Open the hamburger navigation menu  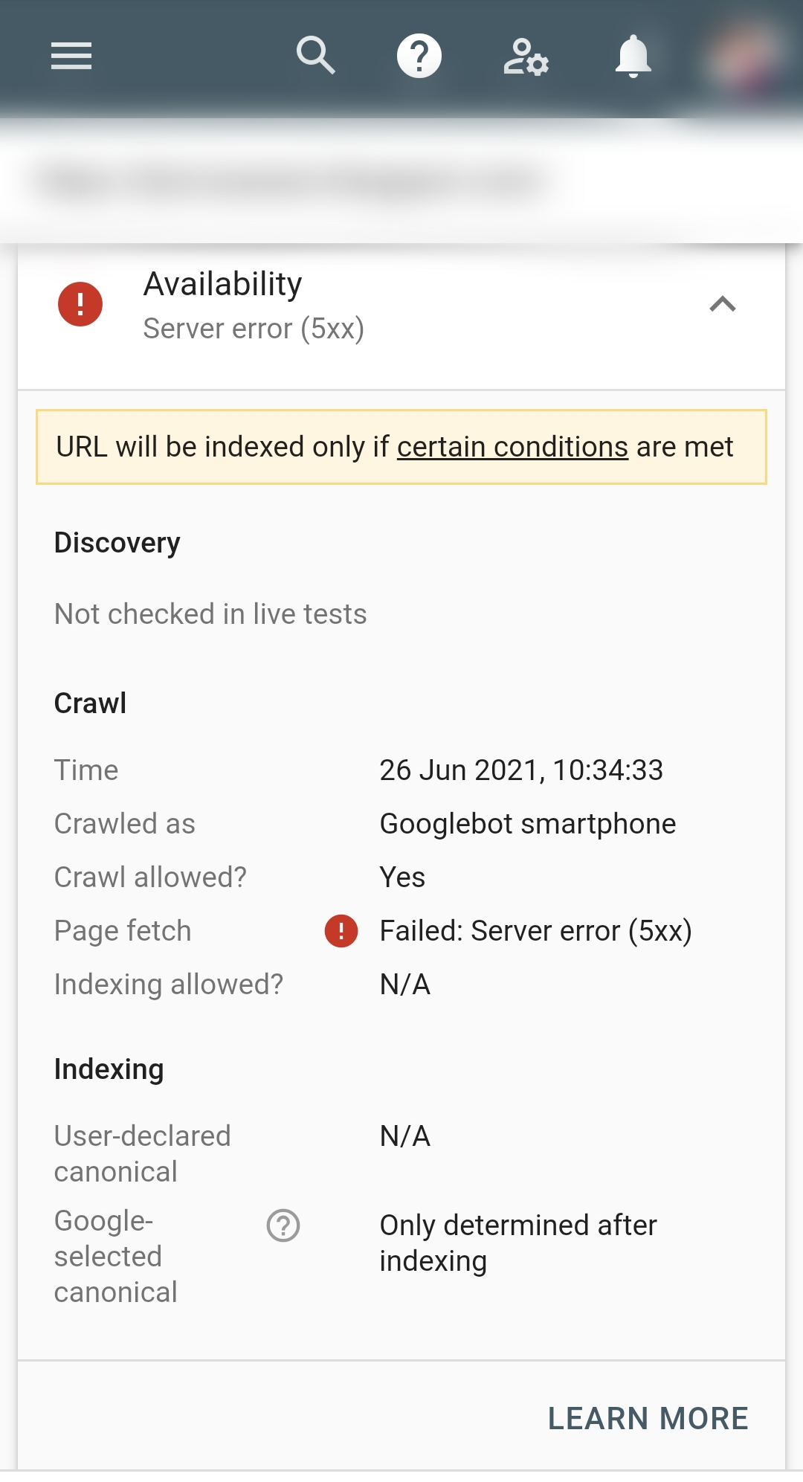pos(71,56)
